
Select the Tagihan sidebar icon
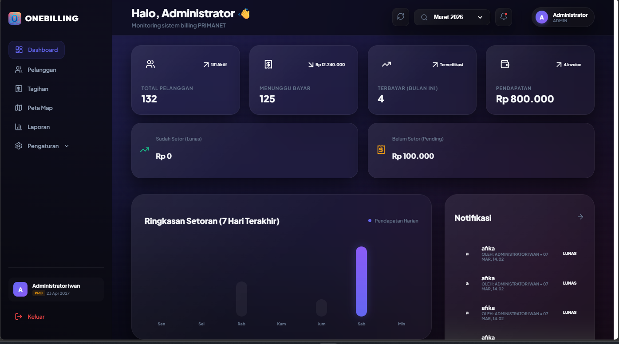pos(18,88)
